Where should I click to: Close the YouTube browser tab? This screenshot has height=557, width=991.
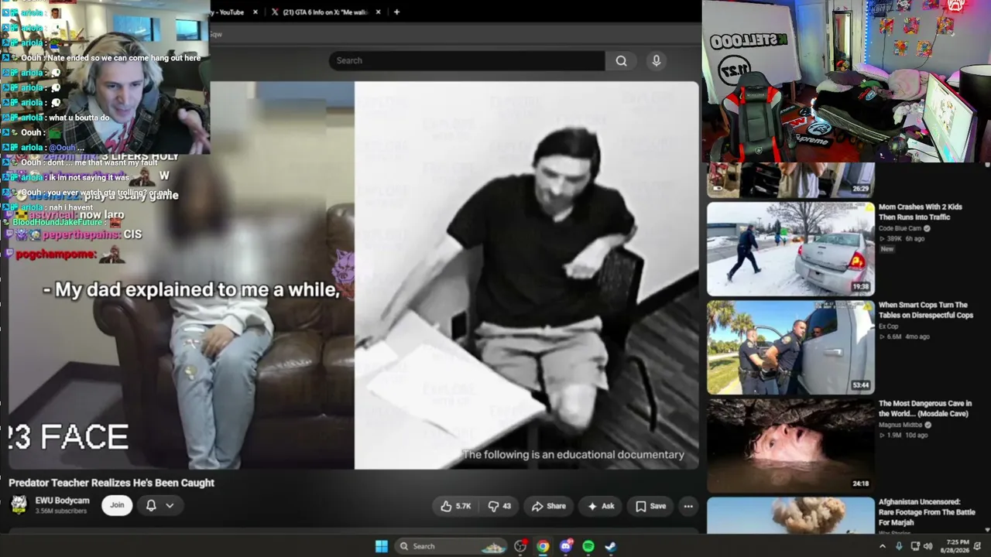[255, 12]
